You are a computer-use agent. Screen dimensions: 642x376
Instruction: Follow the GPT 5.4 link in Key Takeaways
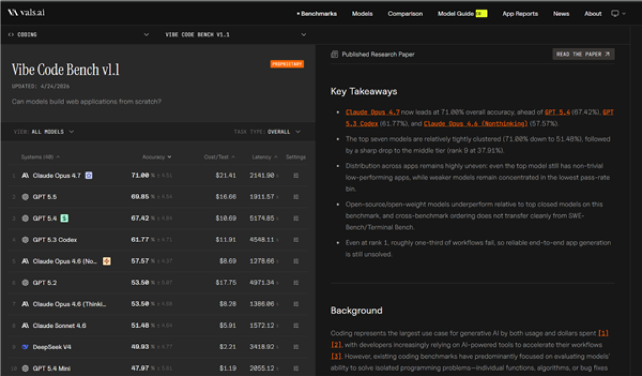click(x=557, y=112)
